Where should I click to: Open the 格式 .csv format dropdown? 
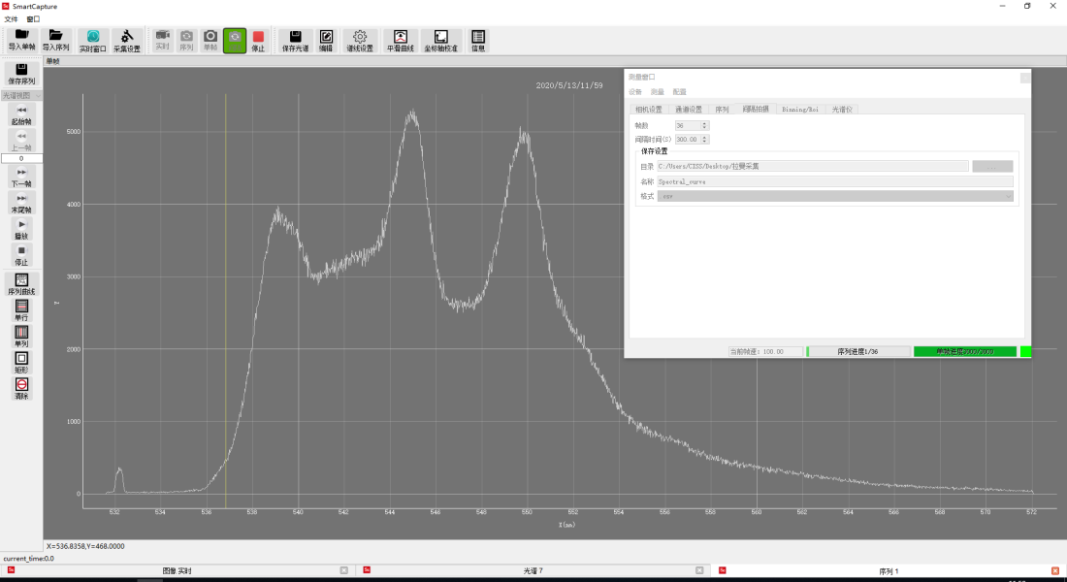(x=835, y=196)
